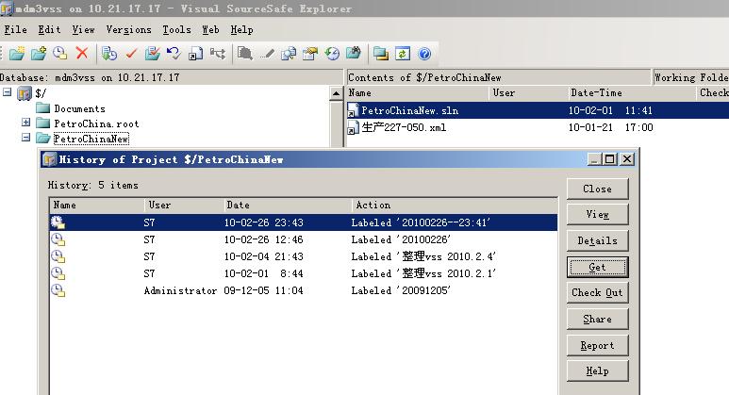Click the Show History toolbar icon
Screen dimensions: 729x395
(x=332, y=54)
